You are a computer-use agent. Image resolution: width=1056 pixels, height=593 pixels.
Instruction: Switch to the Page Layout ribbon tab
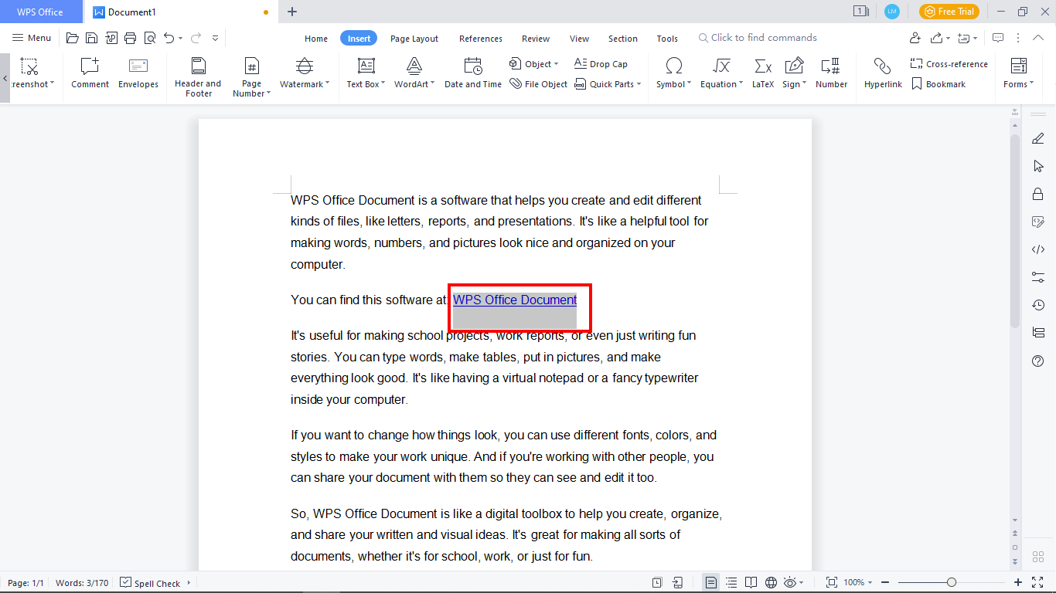[414, 38]
